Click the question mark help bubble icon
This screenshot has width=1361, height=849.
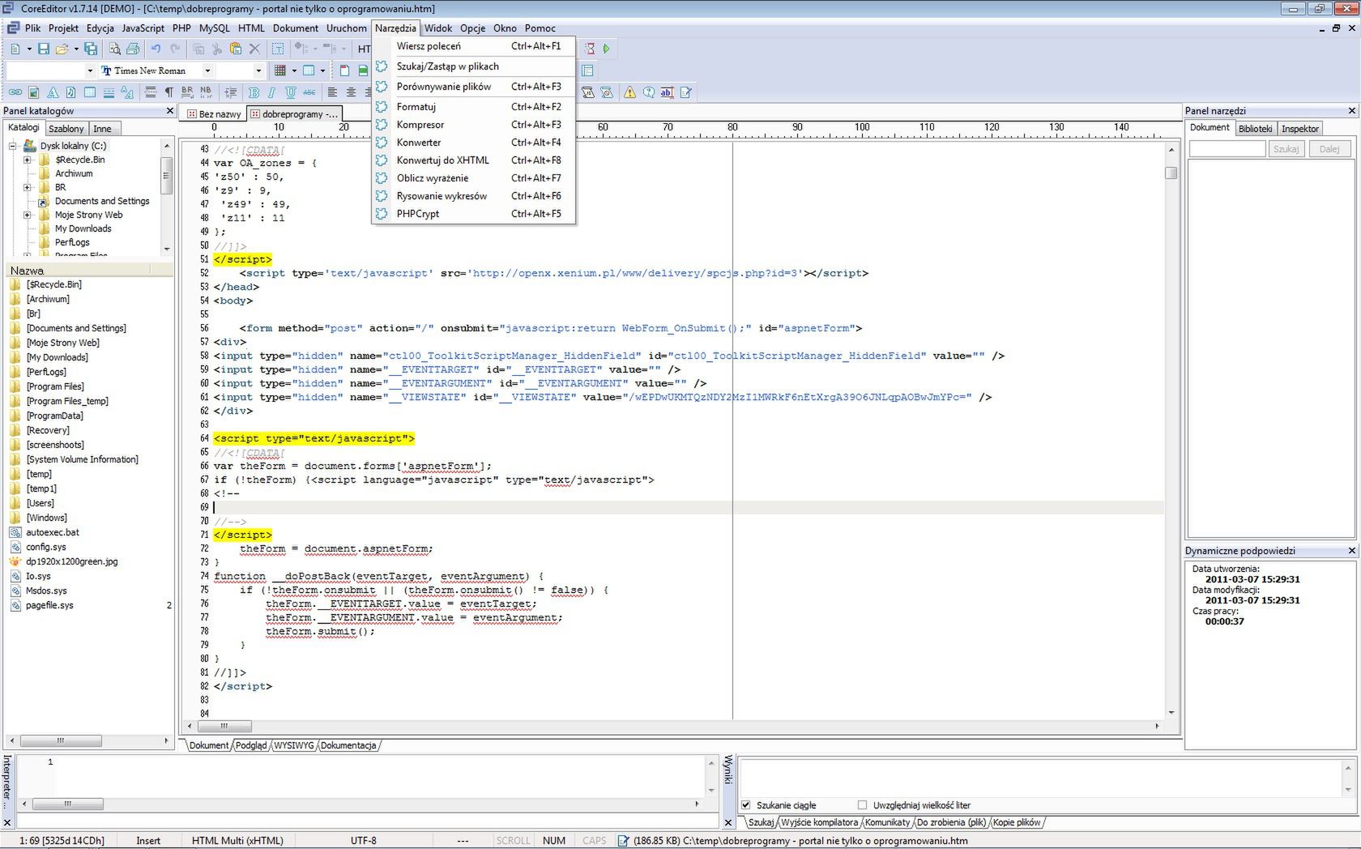point(649,92)
